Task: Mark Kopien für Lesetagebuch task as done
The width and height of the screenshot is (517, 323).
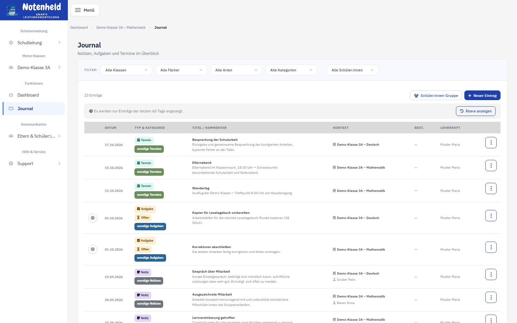Action: (93, 218)
